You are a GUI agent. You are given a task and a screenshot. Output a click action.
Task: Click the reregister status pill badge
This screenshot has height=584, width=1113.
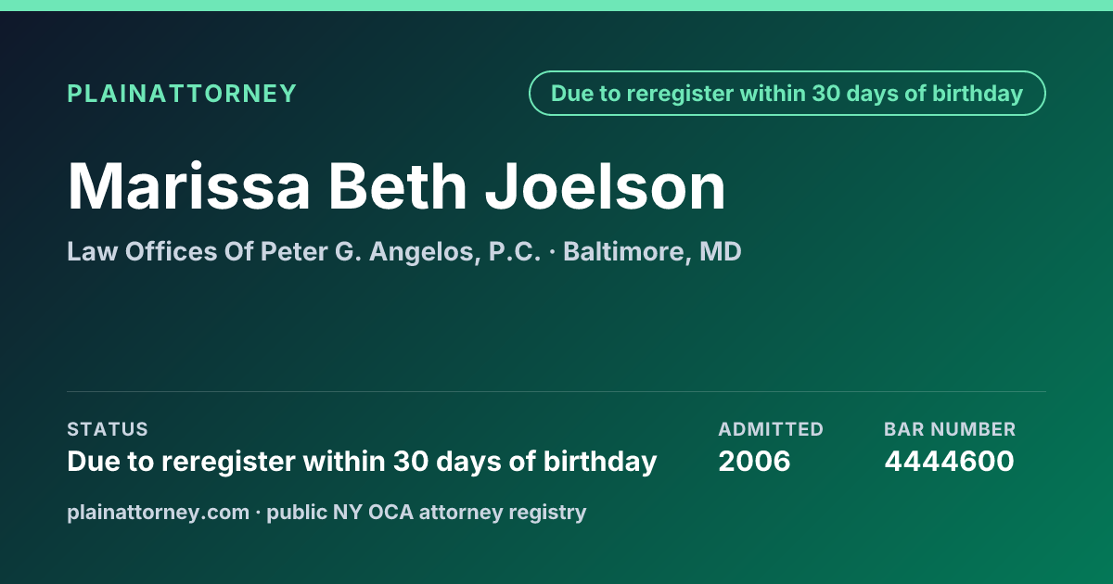click(787, 94)
